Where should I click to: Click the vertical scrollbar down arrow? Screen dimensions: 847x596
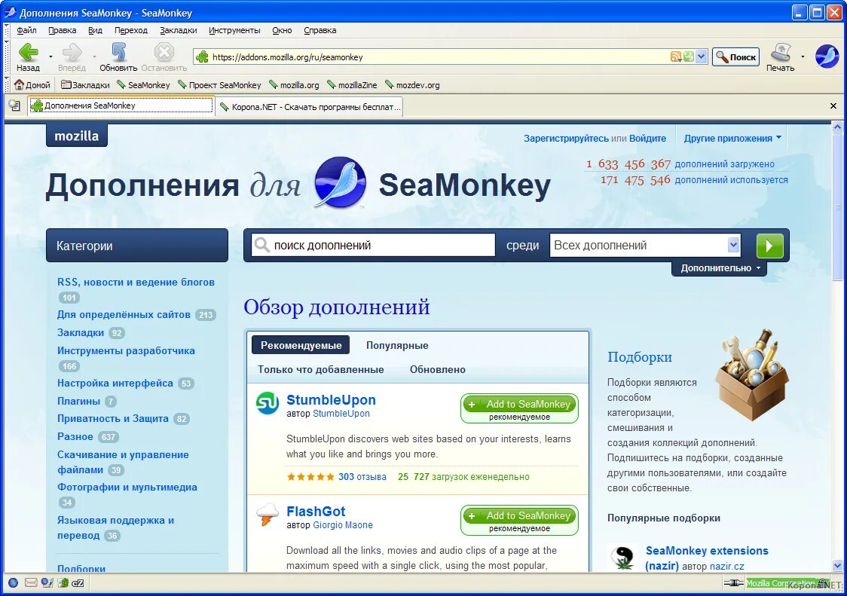[x=837, y=566]
